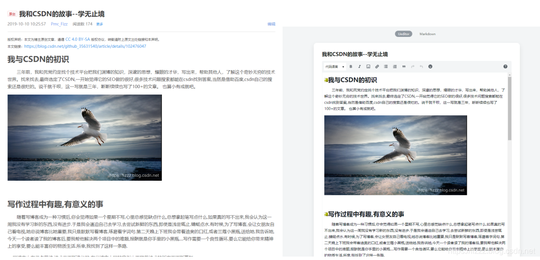Click anchor icon before 写作过程中有趣 heading in editor
The image size is (540, 260).
(326, 214)
